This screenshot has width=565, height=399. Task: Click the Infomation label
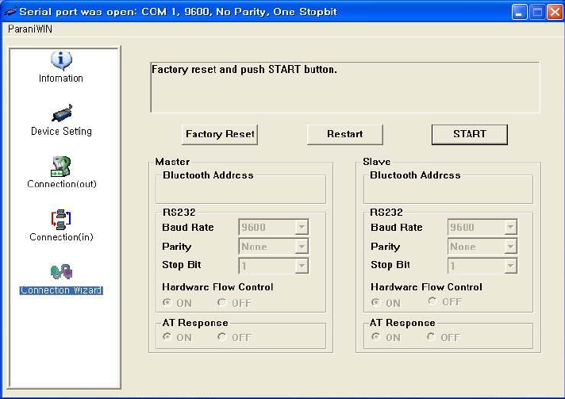pyautogui.click(x=61, y=79)
